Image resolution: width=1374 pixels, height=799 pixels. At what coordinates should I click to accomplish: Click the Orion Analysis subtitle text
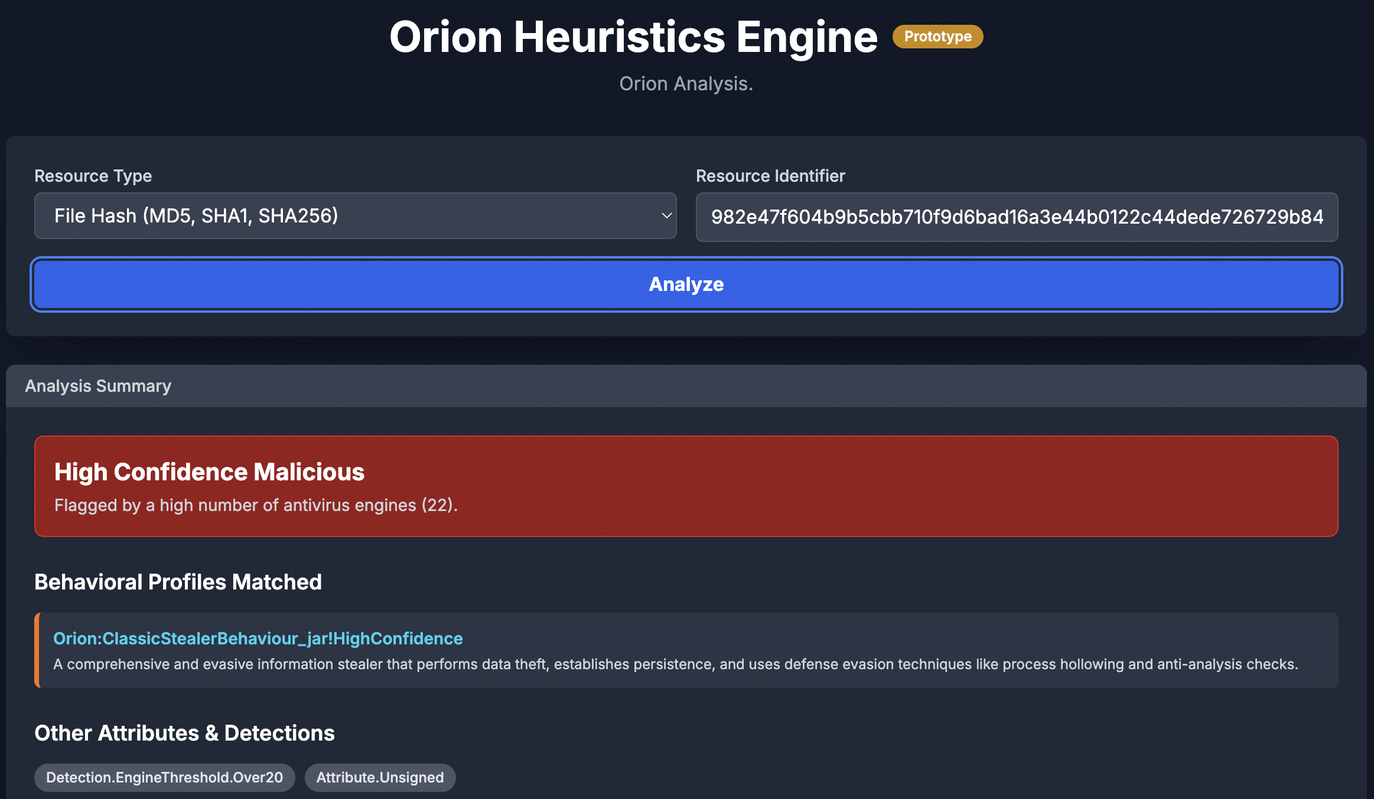[686, 84]
